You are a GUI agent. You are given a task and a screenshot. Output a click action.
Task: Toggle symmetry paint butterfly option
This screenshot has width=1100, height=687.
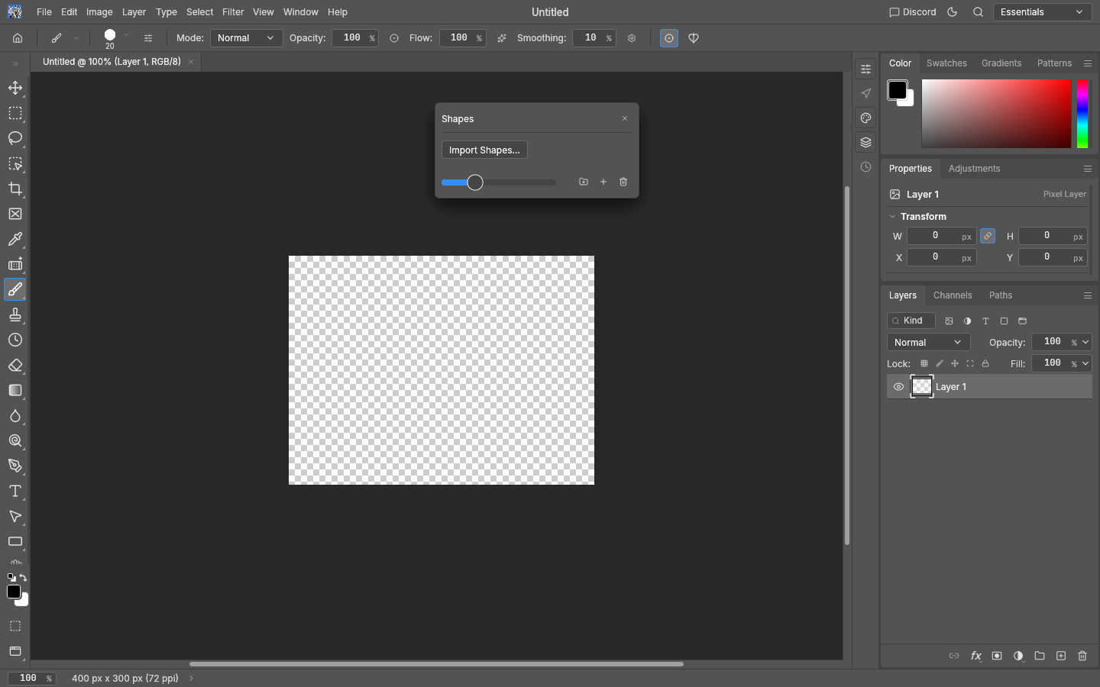(694, 38)
